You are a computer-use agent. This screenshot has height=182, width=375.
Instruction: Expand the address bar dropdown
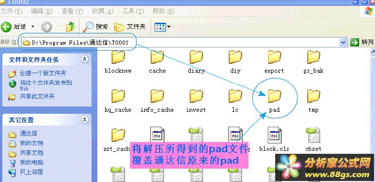(343, 43)
